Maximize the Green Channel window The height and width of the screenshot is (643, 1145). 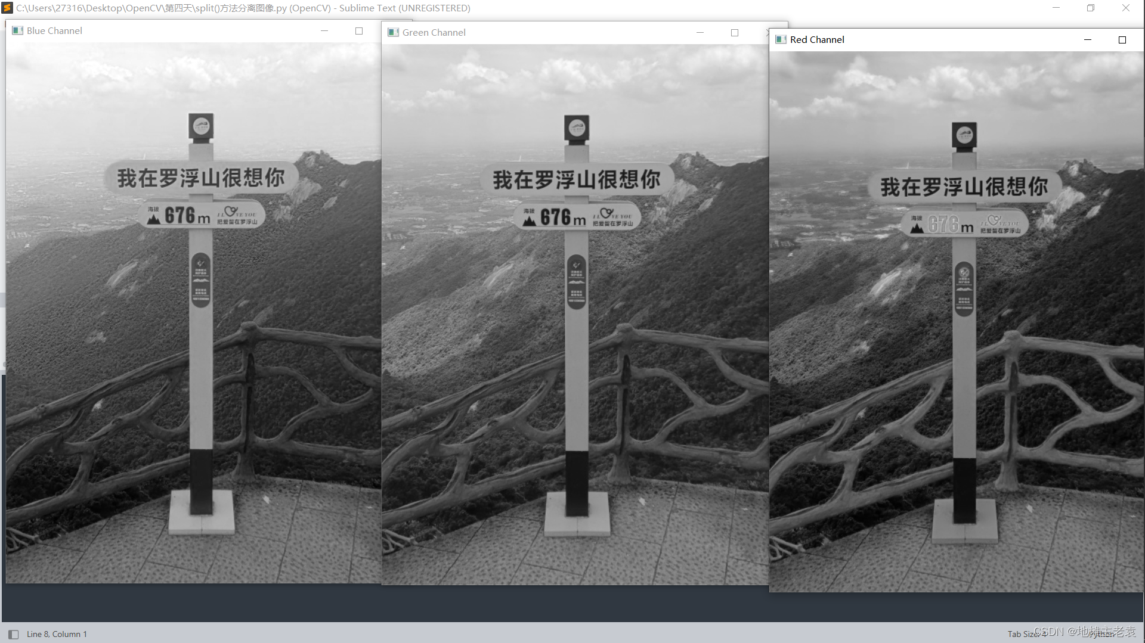click(735, 32)
